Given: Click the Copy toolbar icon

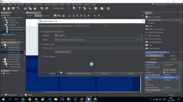Looking at the screenshot, I should pos(30,8).
